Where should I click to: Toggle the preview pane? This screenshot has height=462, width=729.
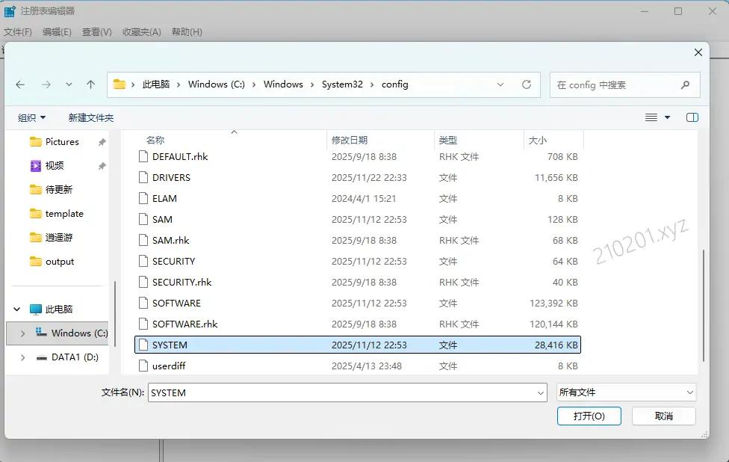[692, 117]
